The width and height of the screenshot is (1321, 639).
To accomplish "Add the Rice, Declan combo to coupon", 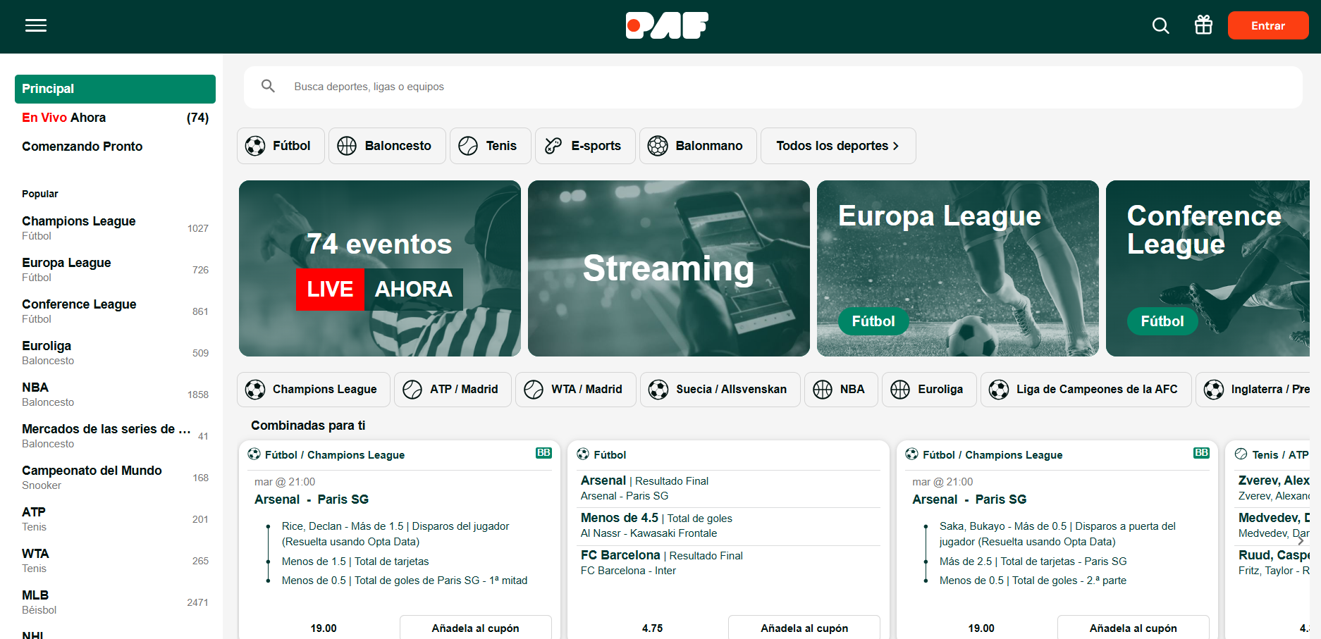I will click(x=476, y=628).
